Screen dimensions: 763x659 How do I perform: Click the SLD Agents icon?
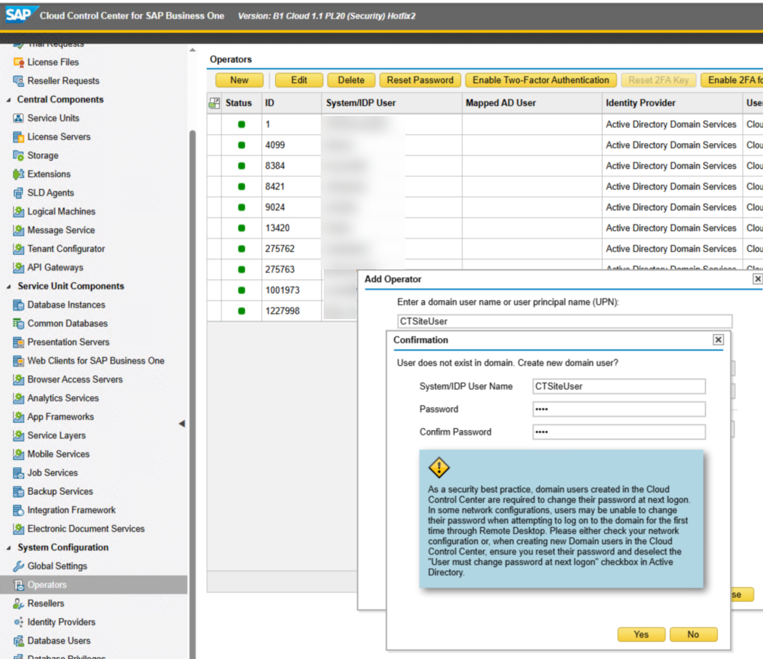point(19,193)
